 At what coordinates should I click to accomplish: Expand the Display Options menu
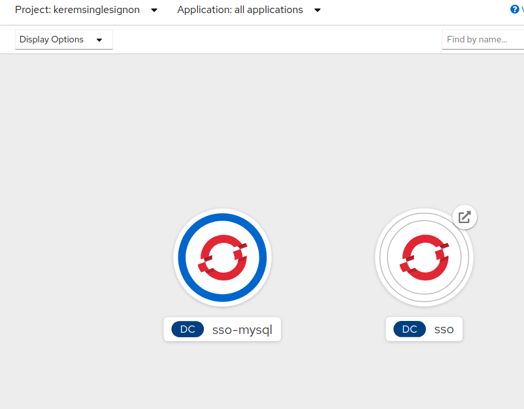click(x=64, y=39)
